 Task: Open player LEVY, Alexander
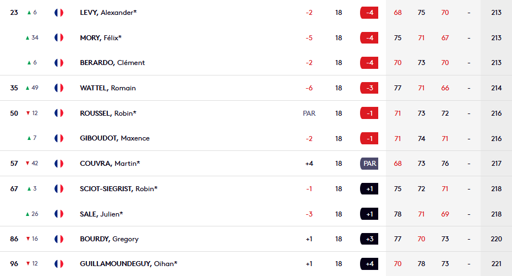pyautogui.click(x=108, y=13)
